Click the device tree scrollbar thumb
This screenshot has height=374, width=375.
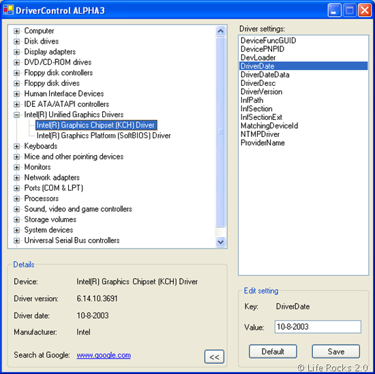click(x=220, y=131)
